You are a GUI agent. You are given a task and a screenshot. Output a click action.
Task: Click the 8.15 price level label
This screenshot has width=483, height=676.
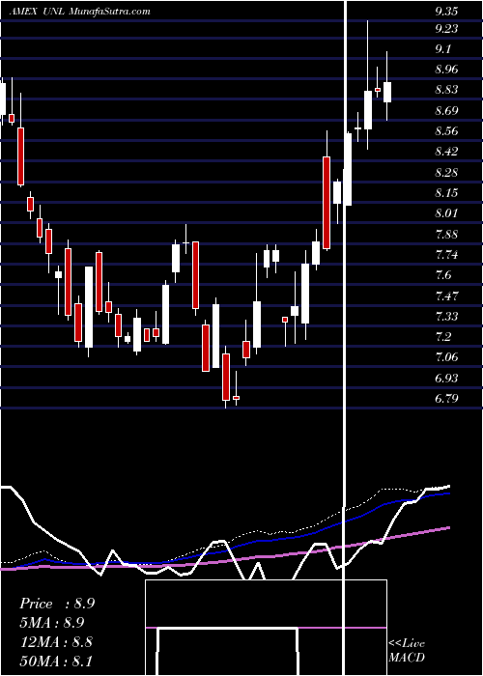click(x=446, y=193)
